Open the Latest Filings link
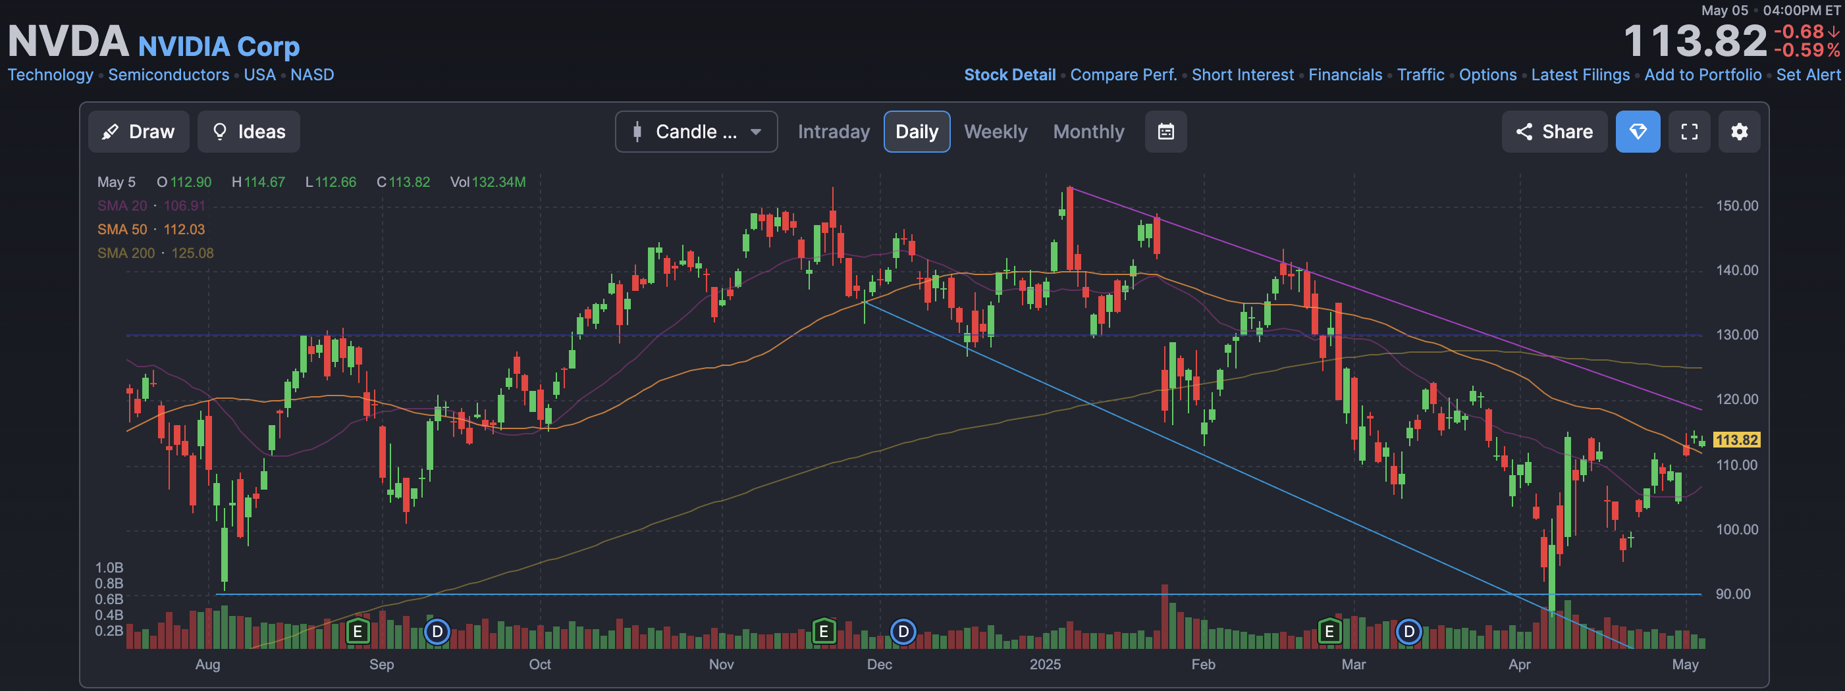This screenshot has width=1845, height=691. coord(1580,74)
